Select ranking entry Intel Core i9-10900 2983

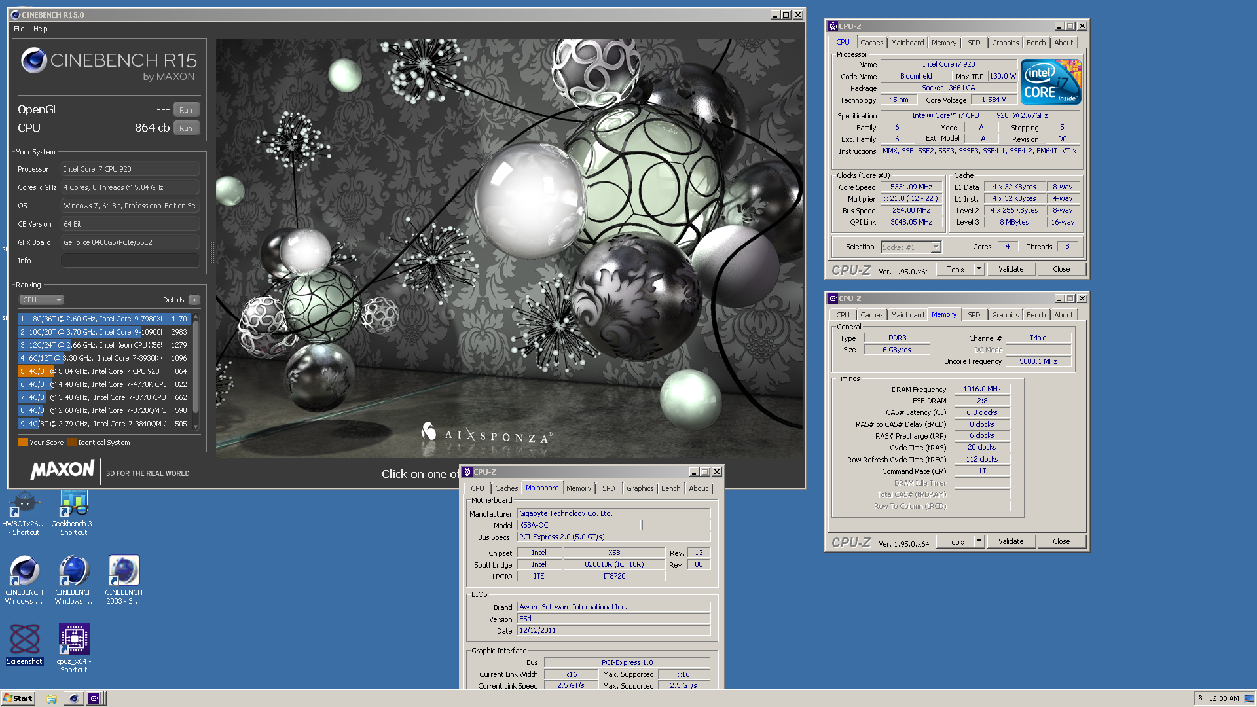pyautogui.click(x=104, y=332)
